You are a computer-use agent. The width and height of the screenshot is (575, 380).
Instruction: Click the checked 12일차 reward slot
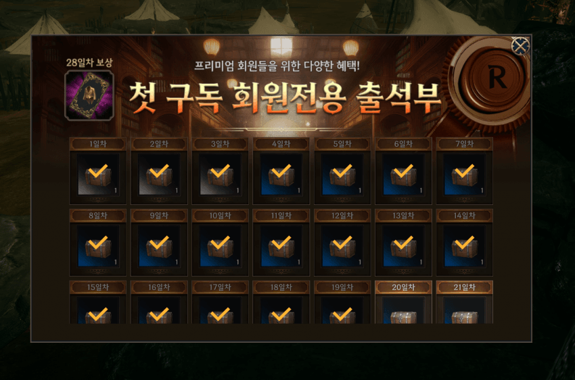pos(342,246)
